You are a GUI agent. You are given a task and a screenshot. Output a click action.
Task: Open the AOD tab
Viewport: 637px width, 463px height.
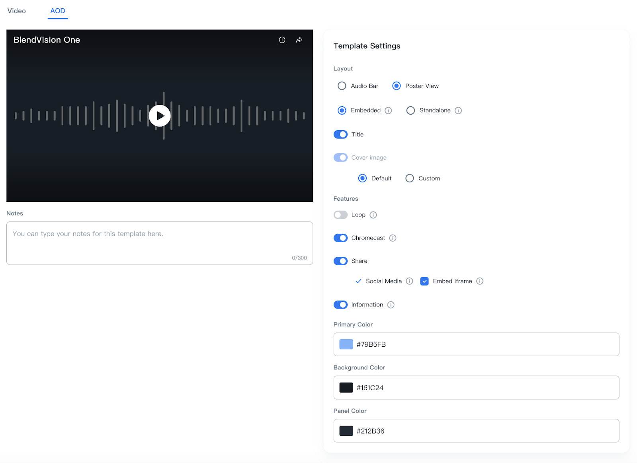tap(58, 11)
